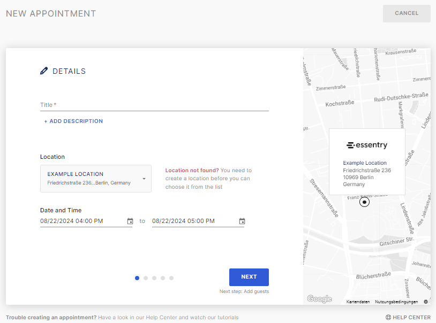This screenshot has height=323, width=436.
Task: Click the 'New Appointment' heading
Action: pos(51,13)
